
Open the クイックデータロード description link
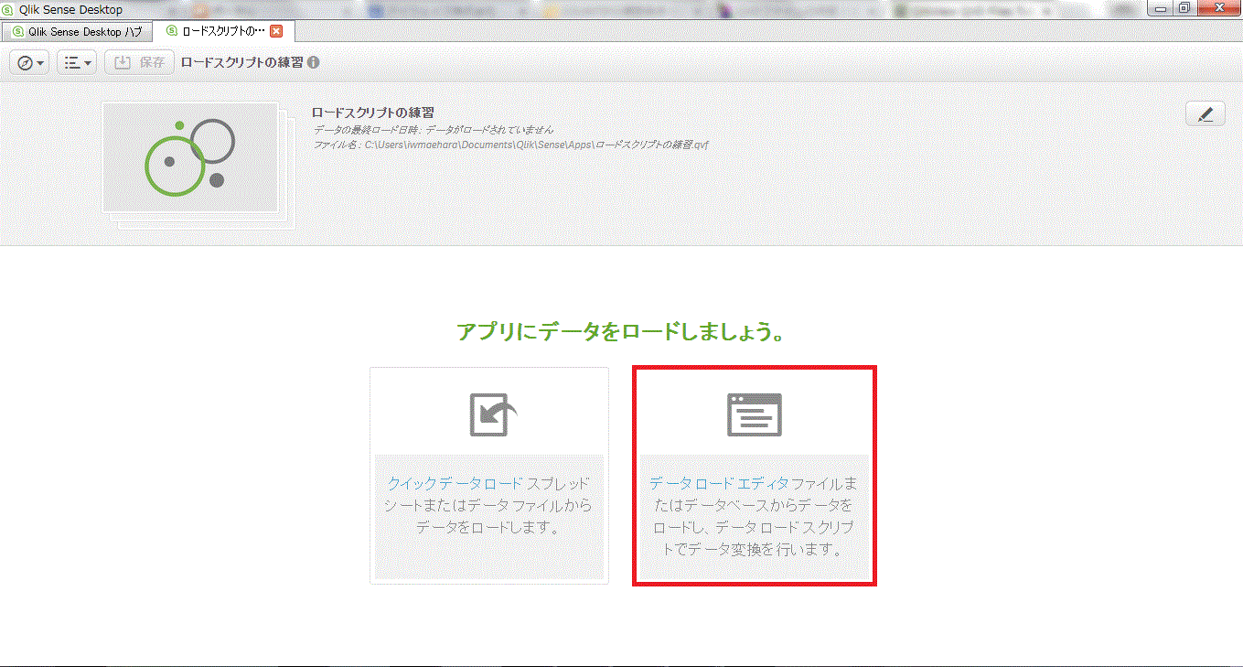tap(488, 505)
